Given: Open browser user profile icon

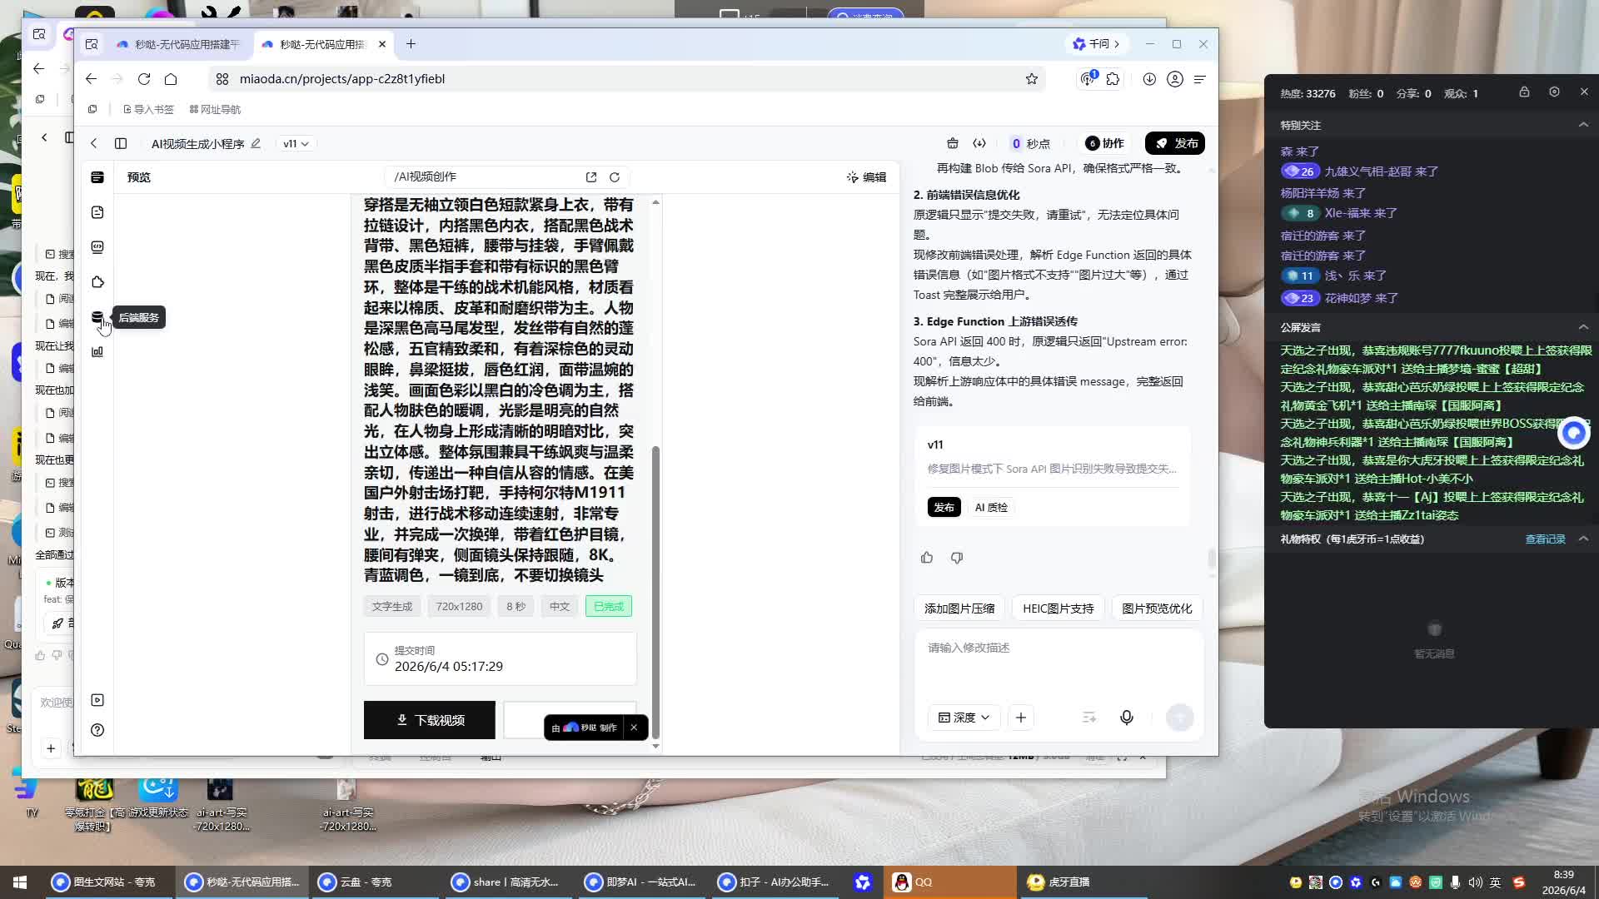Looking at the screenshot, I should [x=1175, y=79].
